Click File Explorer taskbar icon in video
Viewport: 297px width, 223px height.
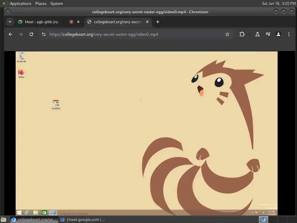pos(36,213)
